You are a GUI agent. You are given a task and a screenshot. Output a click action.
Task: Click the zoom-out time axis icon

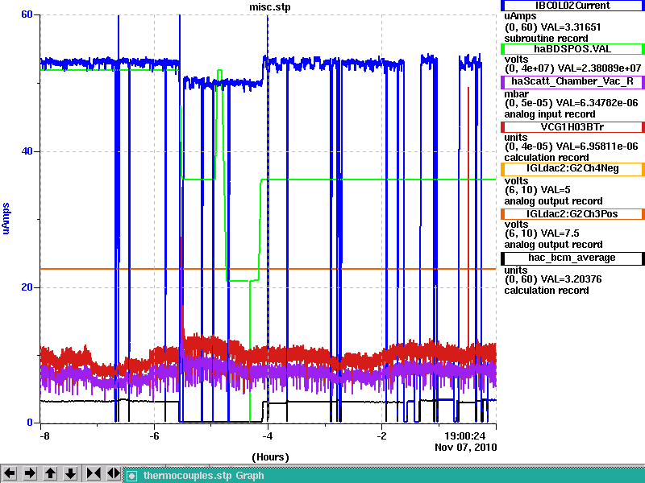pos(113,473)
